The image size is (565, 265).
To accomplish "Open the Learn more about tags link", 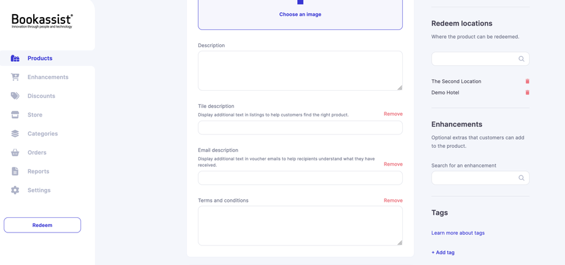I will pos(458,233).
